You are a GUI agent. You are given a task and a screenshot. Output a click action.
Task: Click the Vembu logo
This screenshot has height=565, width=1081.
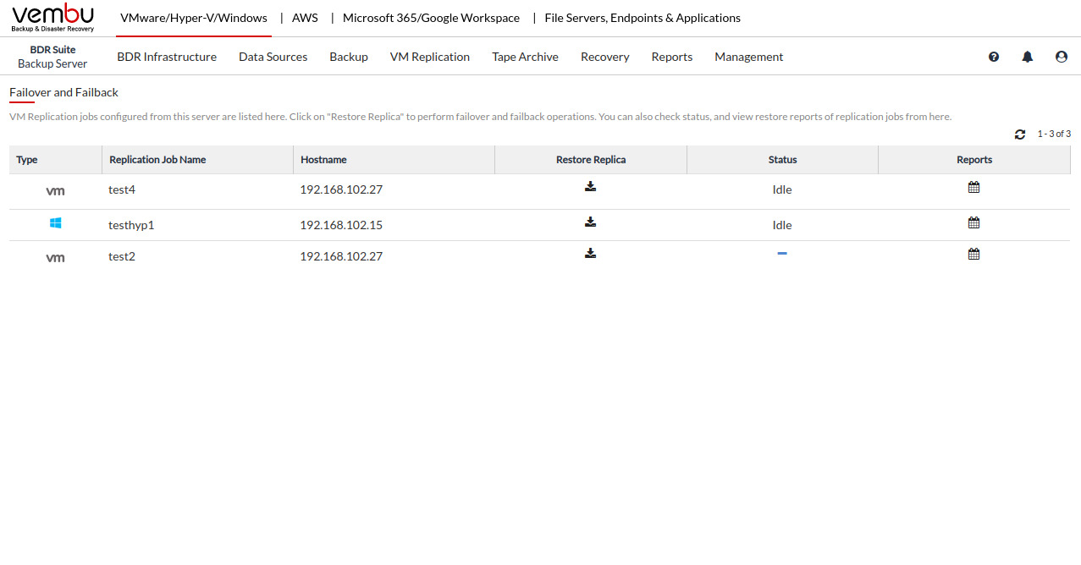pos(52,18)
